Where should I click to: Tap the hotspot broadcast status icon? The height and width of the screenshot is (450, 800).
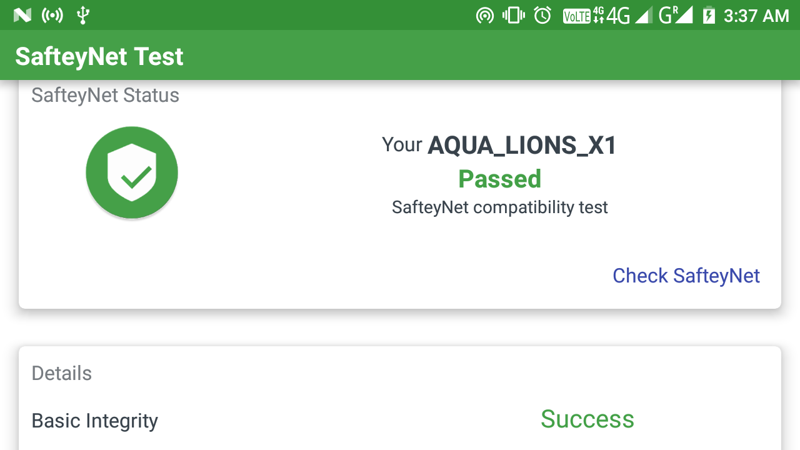pos(52,15)
